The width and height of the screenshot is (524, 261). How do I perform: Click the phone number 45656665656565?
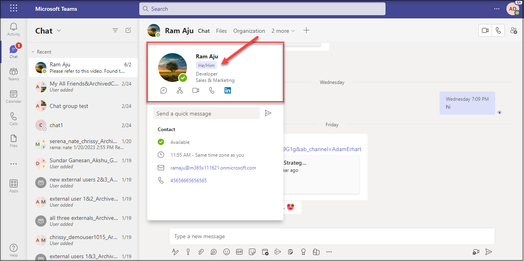pos(189,181)
